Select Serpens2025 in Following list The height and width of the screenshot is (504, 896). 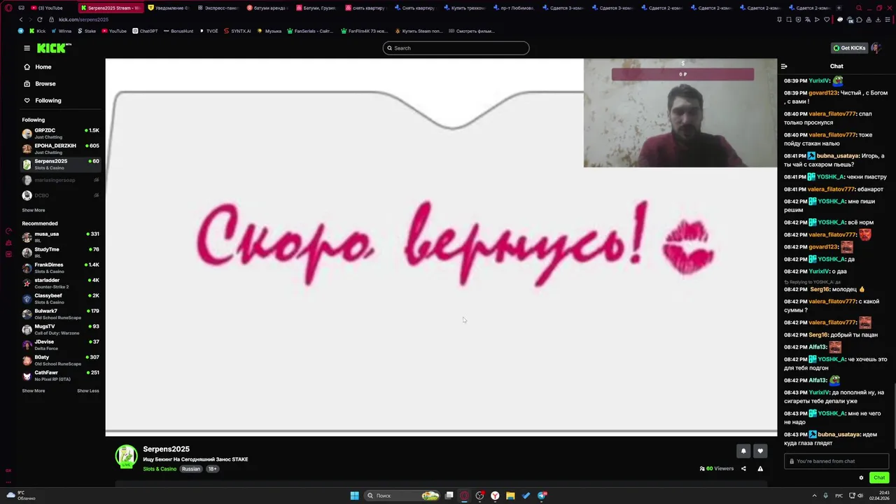60,164
